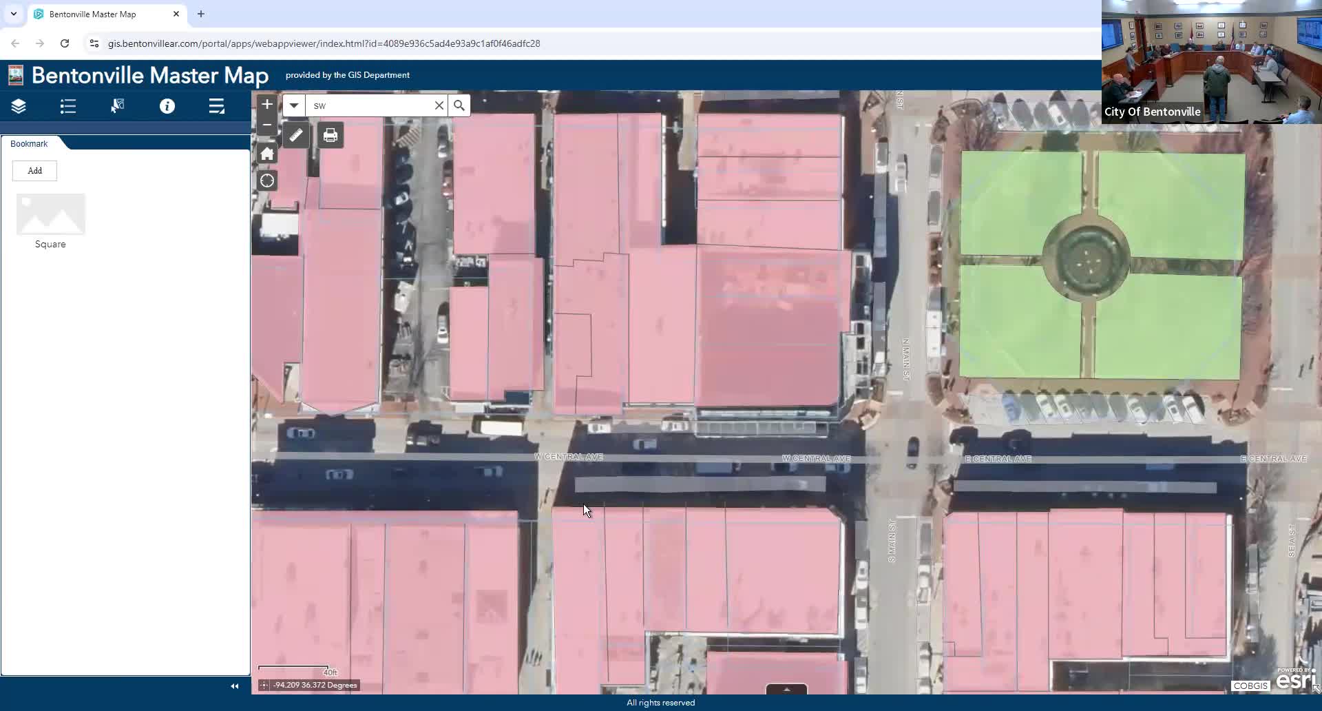The width and height of the screenshot is (1322, 711).
Task: Open the Layers panel icon
Action: pos(18,106)
